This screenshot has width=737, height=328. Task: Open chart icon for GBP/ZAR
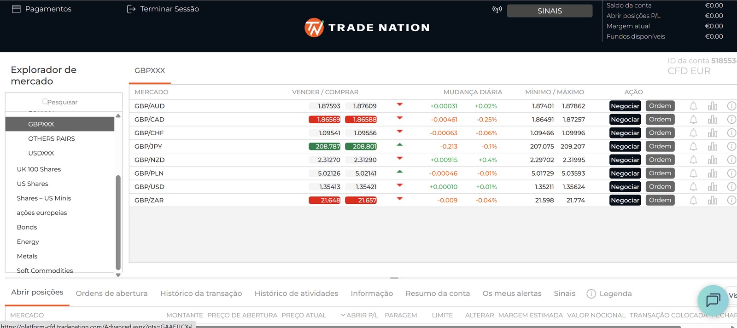pyautogui.click(x=713, y=200)
